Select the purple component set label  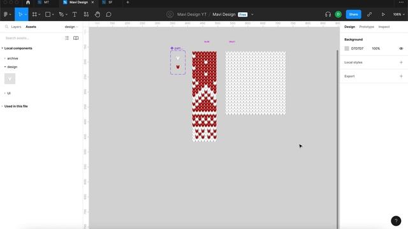177,48
